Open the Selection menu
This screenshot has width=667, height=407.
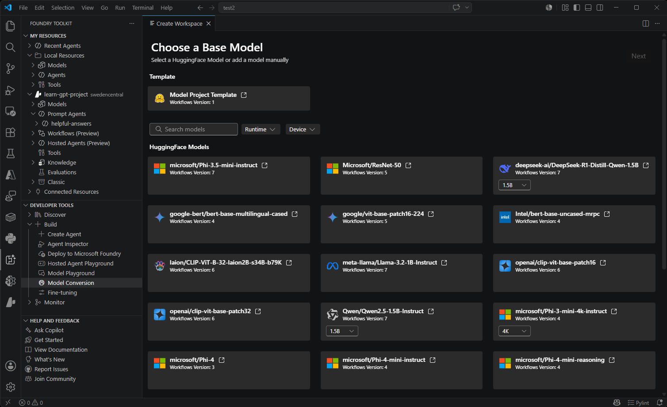tap(63, 8)
